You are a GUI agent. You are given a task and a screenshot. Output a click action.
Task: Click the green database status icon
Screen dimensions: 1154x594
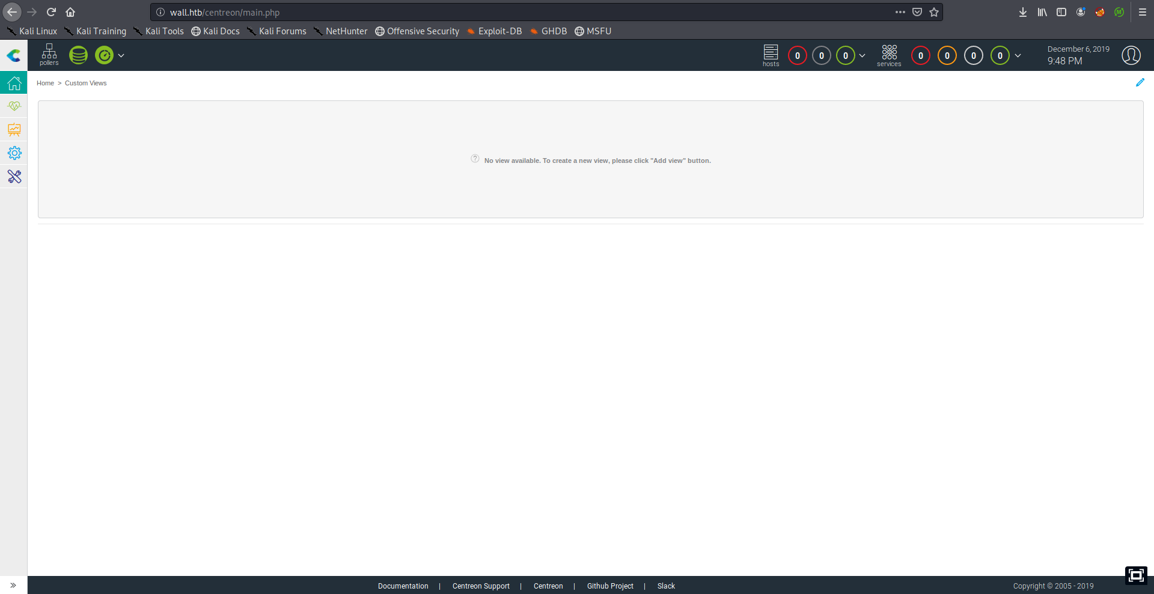(78, 55)
